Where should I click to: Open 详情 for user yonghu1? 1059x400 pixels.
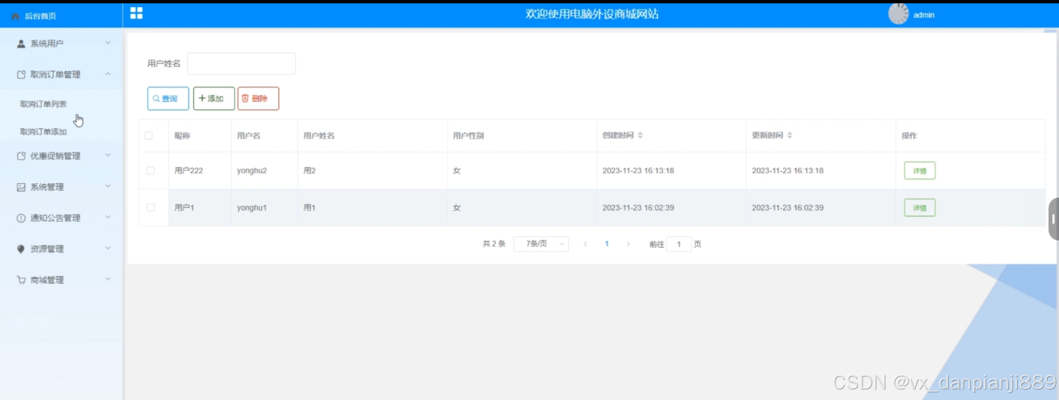tap(919, 207)
